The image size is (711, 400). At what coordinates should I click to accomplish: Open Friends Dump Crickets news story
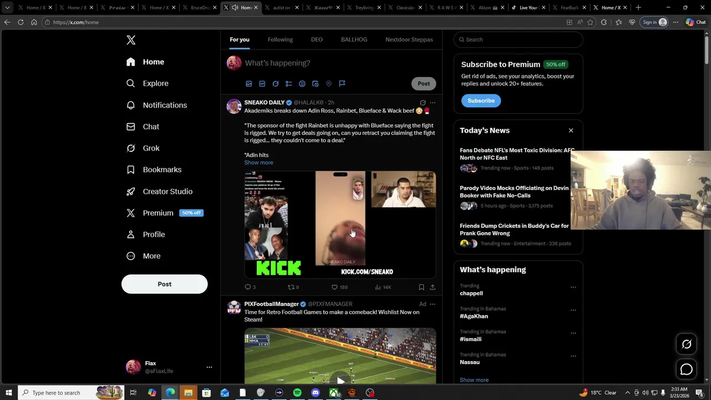pos(514,229)
